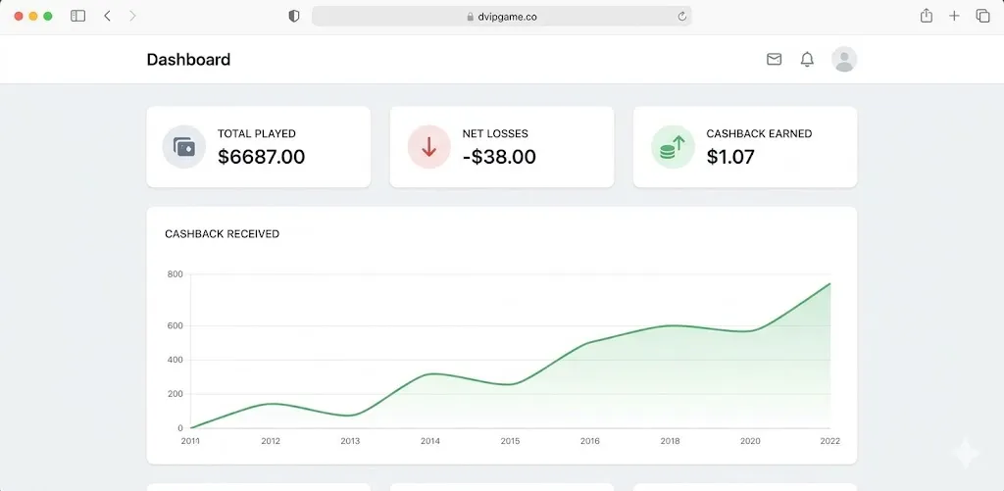Click the 200 y-axis label

pos(176,394)
